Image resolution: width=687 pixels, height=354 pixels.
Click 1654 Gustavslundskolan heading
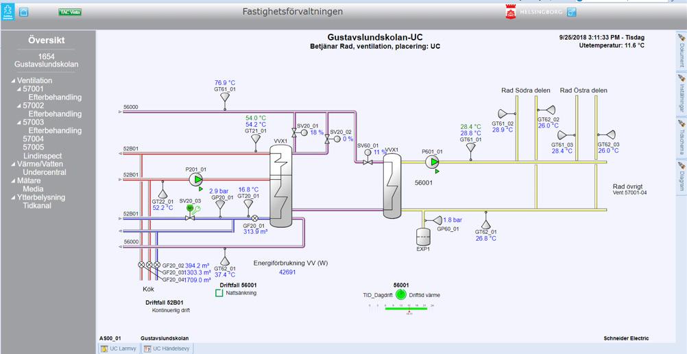(47, 60)
